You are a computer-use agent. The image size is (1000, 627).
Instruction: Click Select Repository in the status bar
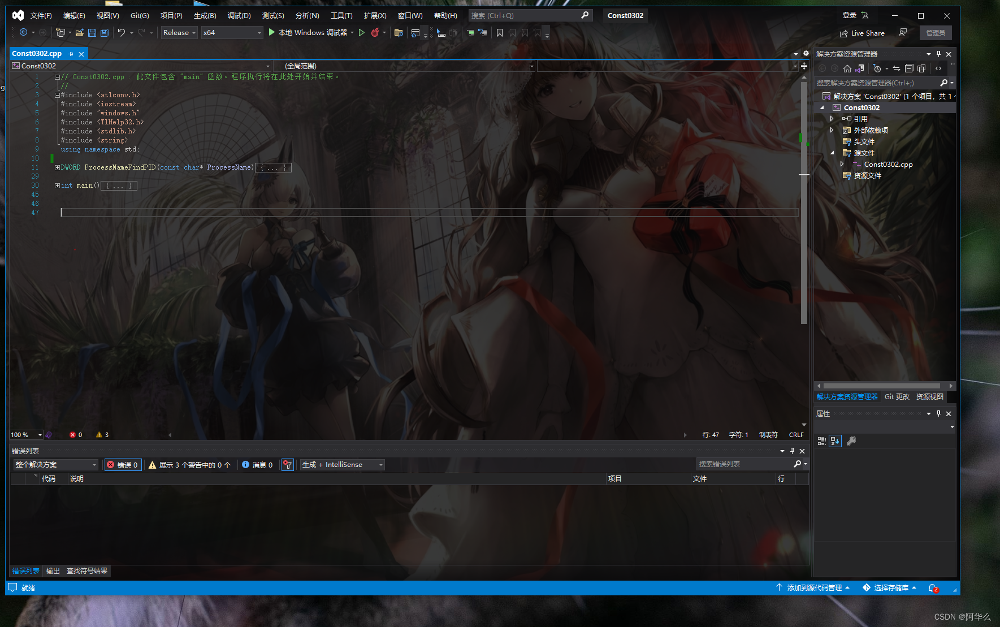point(889,588)
